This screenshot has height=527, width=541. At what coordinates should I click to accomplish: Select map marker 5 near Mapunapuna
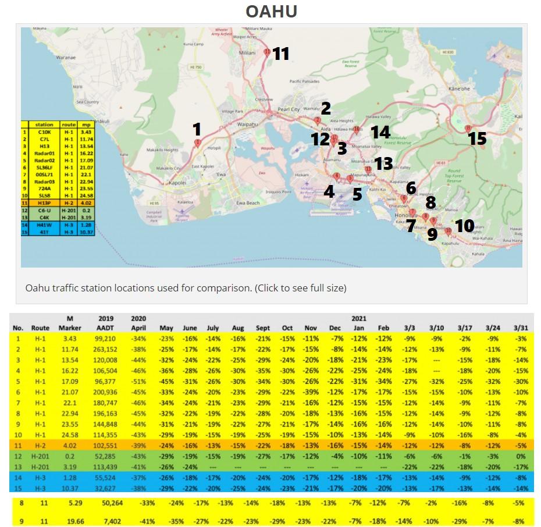tap(350, 179)
